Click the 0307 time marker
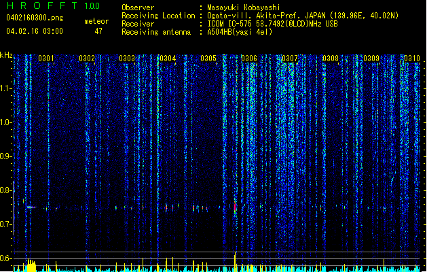427x272 pixels. [290, 58]
